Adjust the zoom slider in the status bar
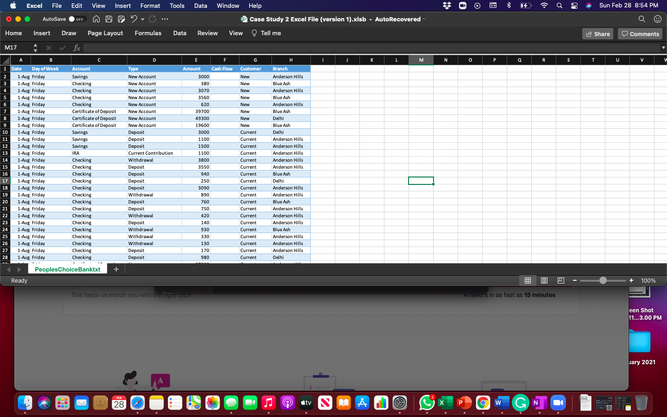Image resolution: width=667 pixels, height=417 pixels. point(603,280)
